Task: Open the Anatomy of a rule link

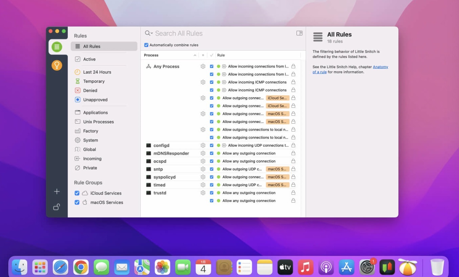Action: click(x=380, y=67)
